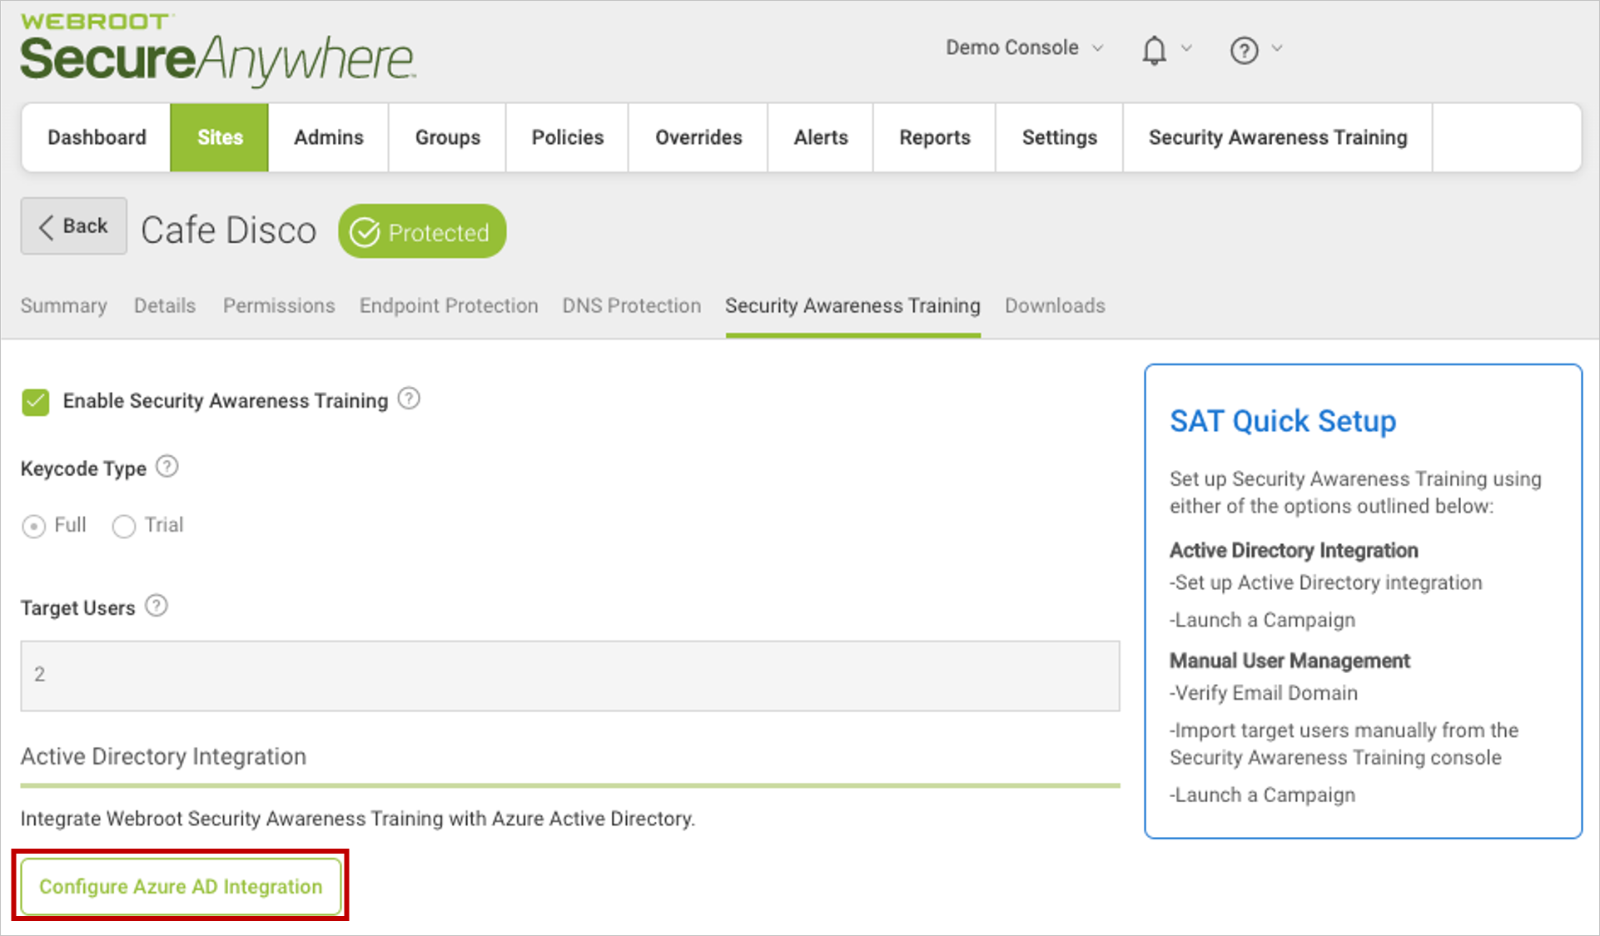Select the Full keycode radio button
1600x936 pixels.
click(35, 522)
